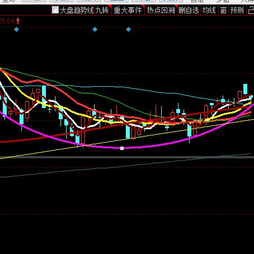Select the leftmost blue diamond event marker
Viewport: 254px width, 254px height.
(x=17, y=29)
